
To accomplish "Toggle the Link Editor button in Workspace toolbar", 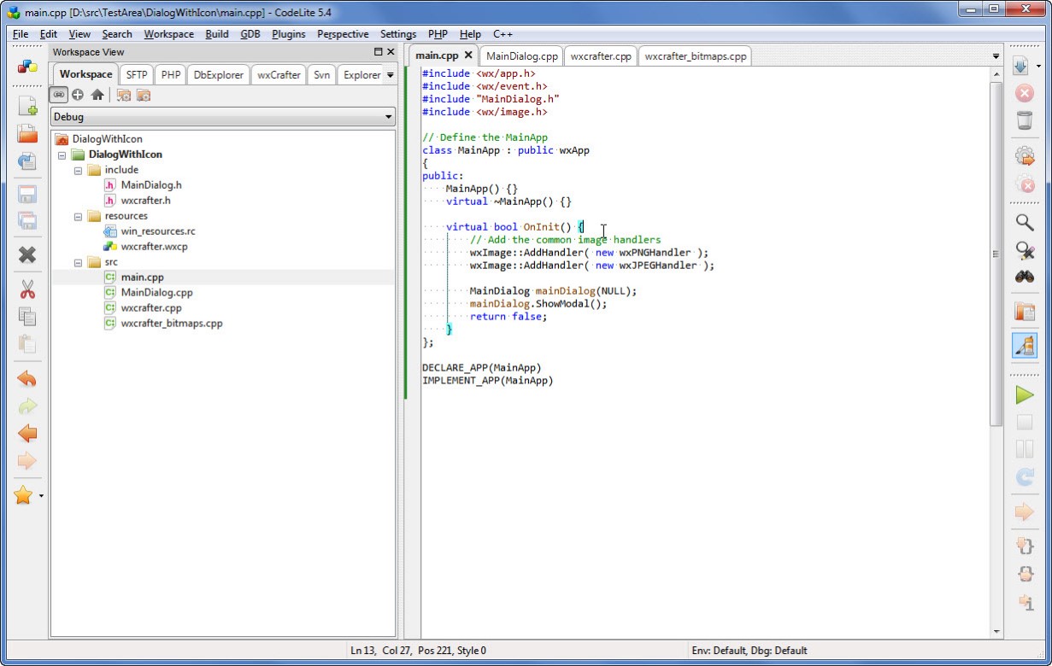I will click(58, 95).
